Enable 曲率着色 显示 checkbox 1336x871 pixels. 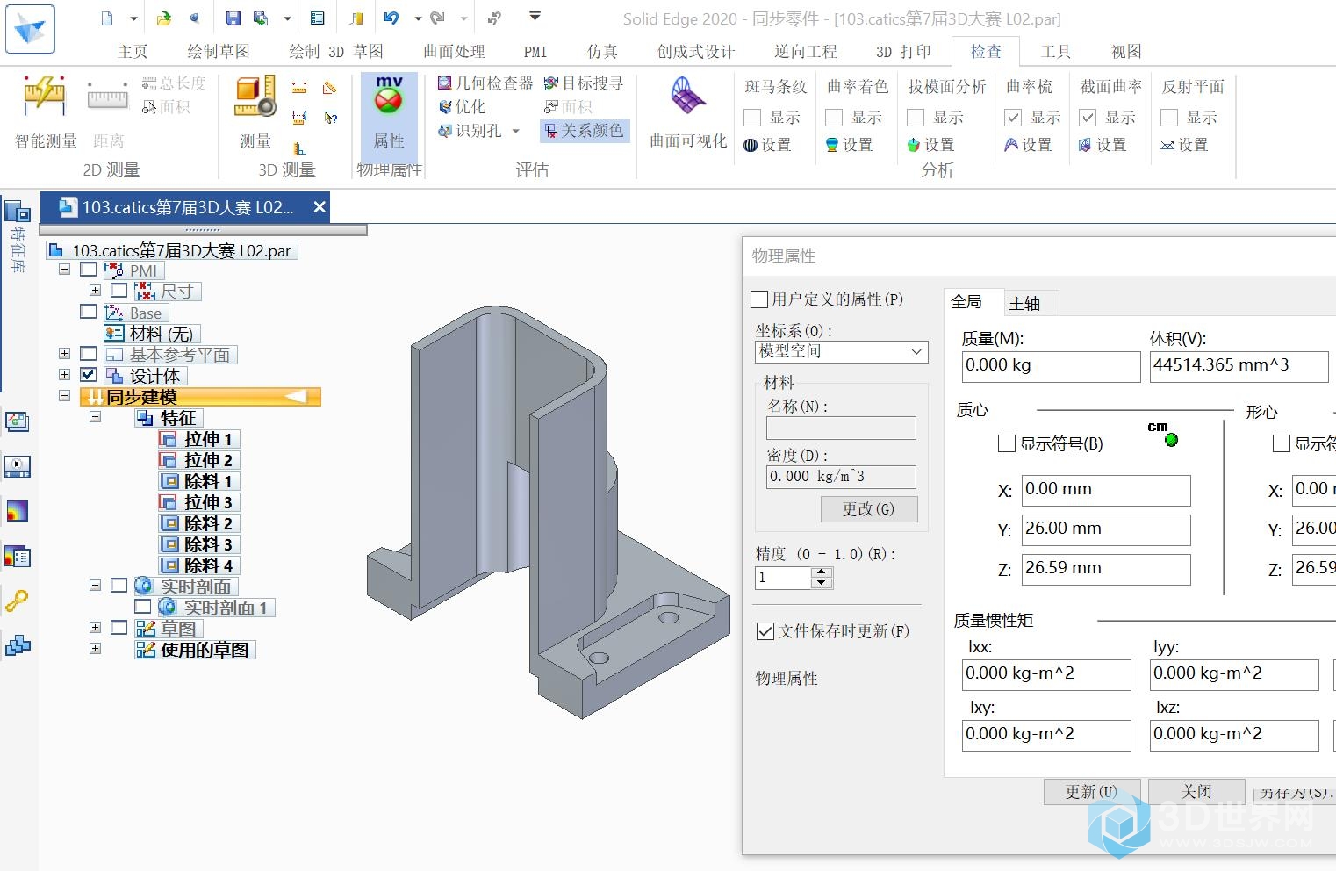coord(834,118)
